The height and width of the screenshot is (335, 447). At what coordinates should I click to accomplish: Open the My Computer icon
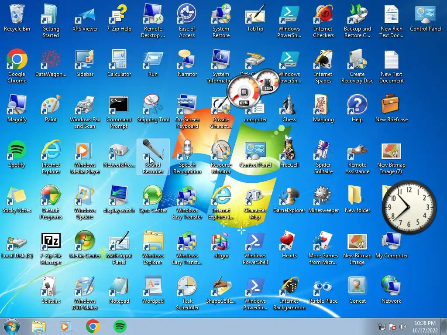click(x=391, y=241)
